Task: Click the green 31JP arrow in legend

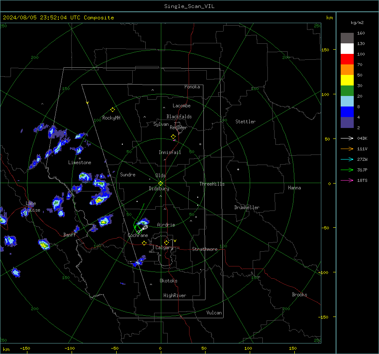Action: (347, 170)
